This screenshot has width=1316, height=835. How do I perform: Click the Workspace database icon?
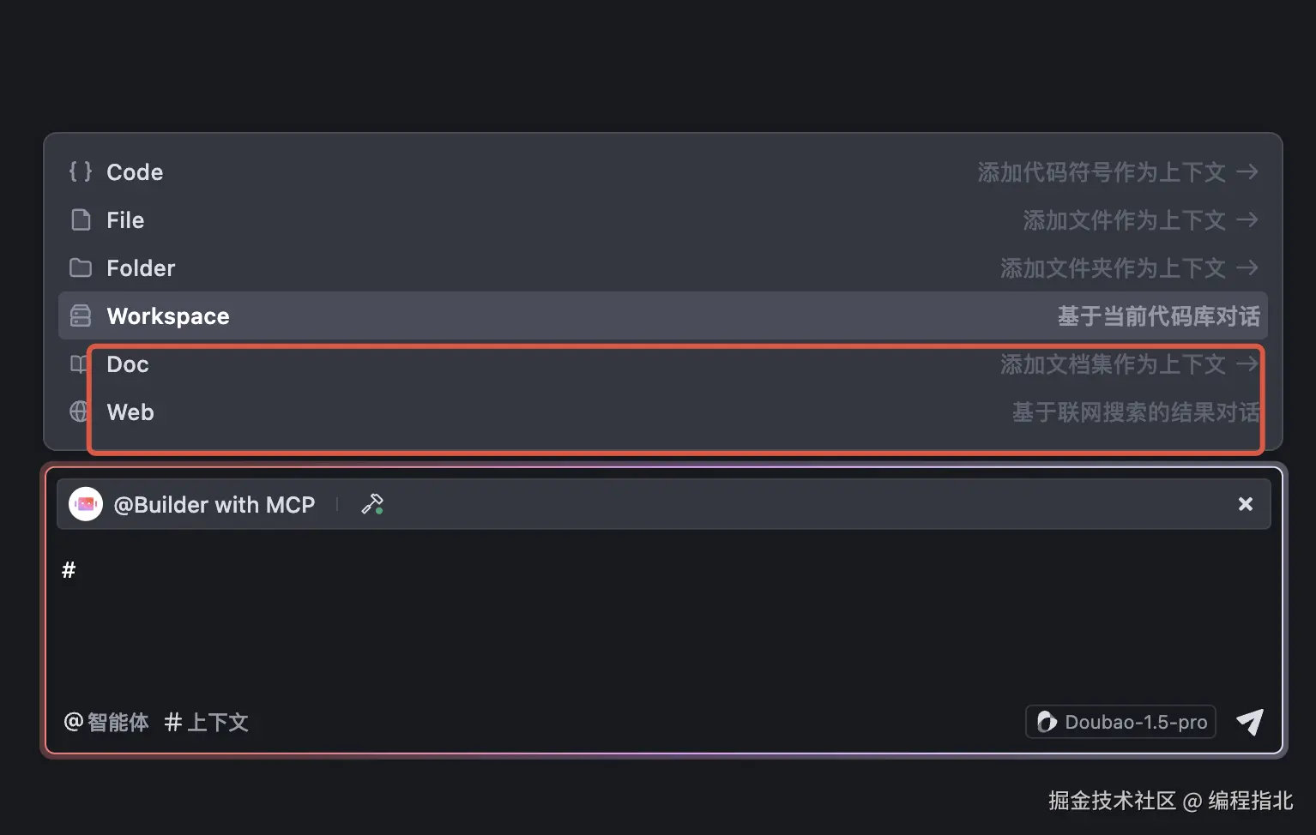[81, 316]
